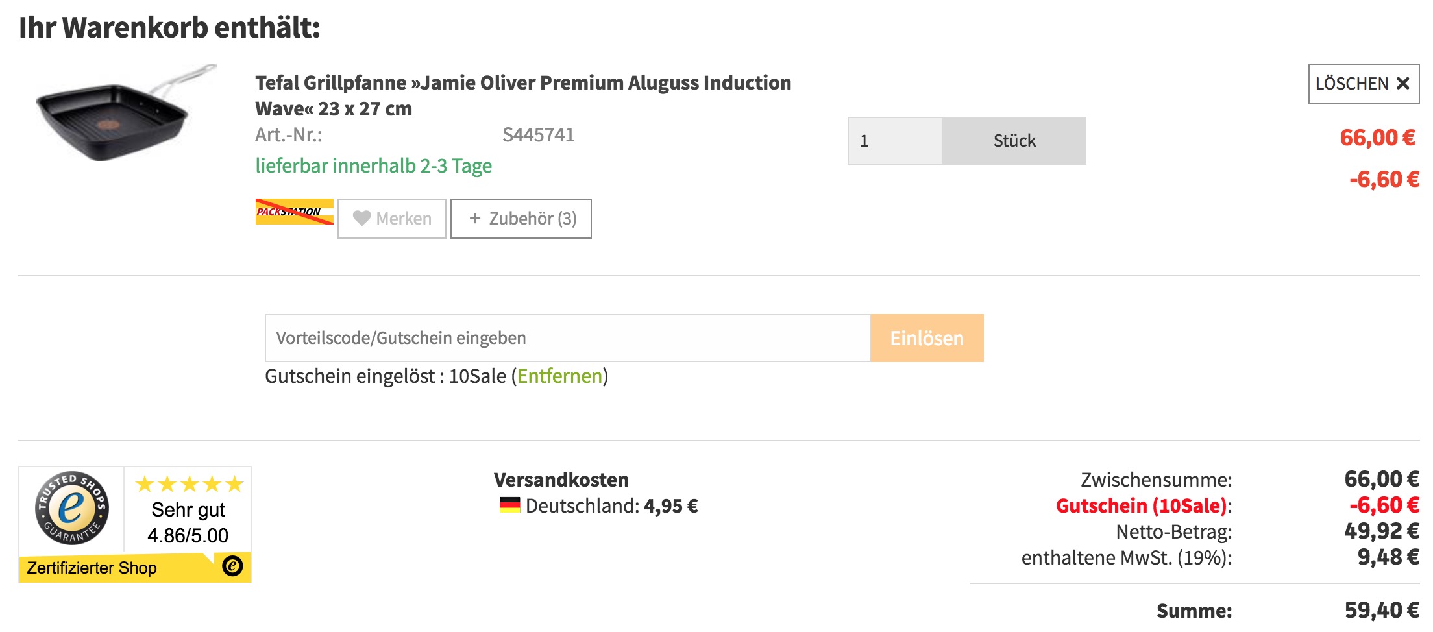
Task: Click the red Gutschein (10Sale) summary label
Action: [x=1143, y=505]
